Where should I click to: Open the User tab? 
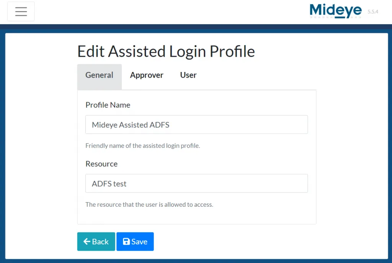pyautogui.click(x=188, y=75)
